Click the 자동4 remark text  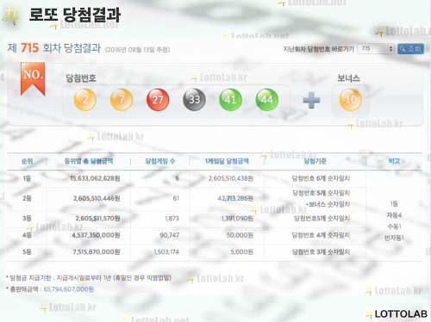click(394, 215)
